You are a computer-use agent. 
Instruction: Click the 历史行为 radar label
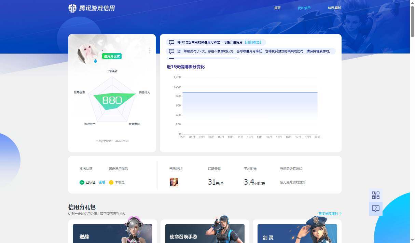144,92
